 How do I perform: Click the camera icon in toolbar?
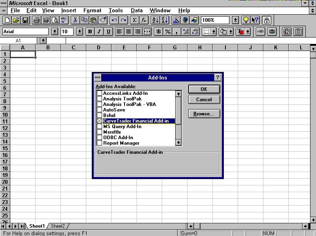(272, 32)
